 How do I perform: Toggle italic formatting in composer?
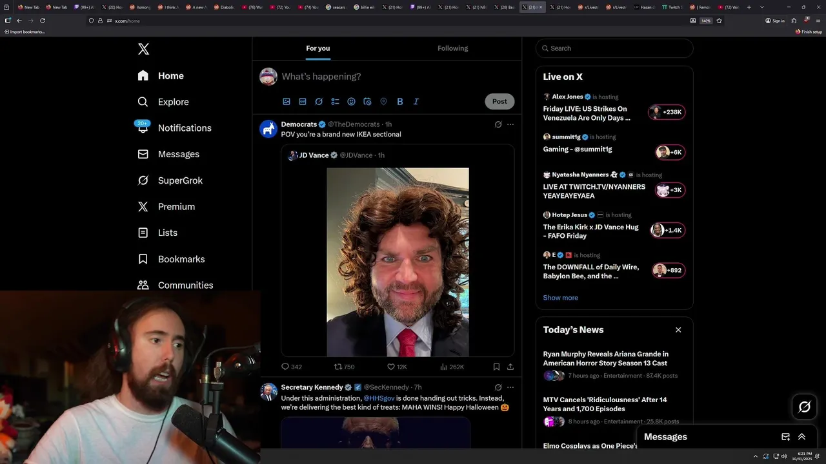pyautogui.click(x=416, y=101)
